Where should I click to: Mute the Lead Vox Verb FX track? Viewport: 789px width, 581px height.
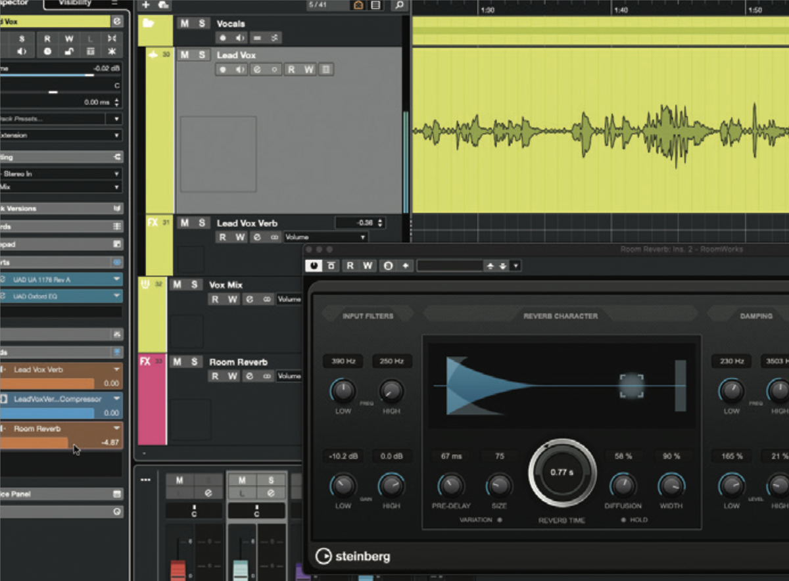pyautogui.click(x=185, y=222)
